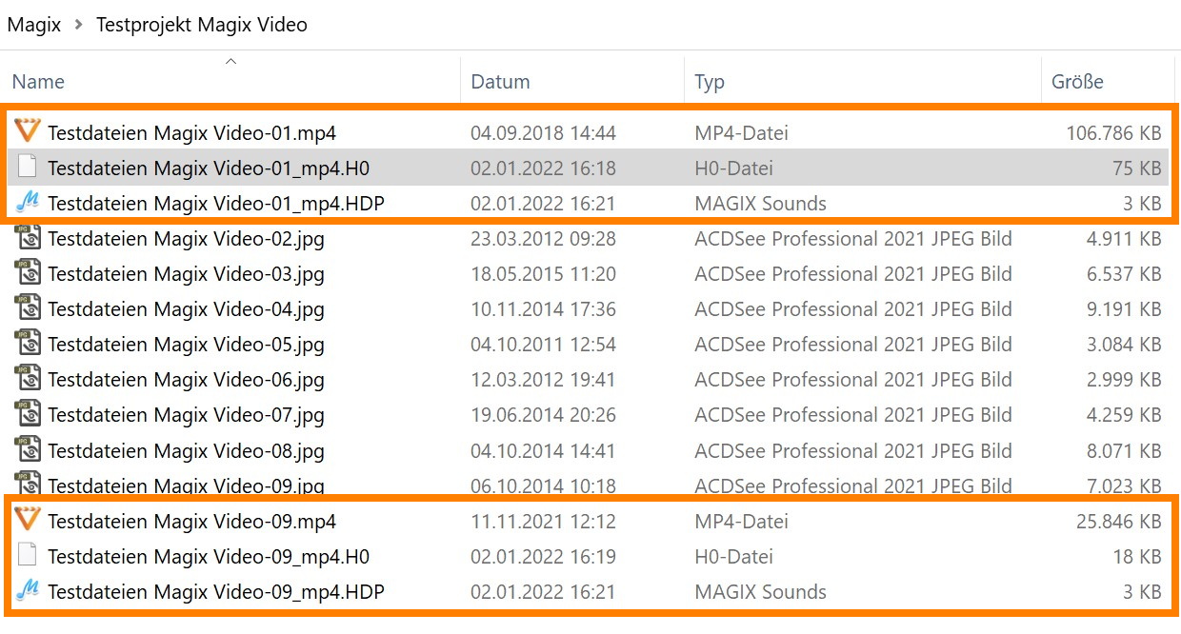Click the size value 3.084 KB
This screenshot has height=634, width=1181.
click(1124, 345)
